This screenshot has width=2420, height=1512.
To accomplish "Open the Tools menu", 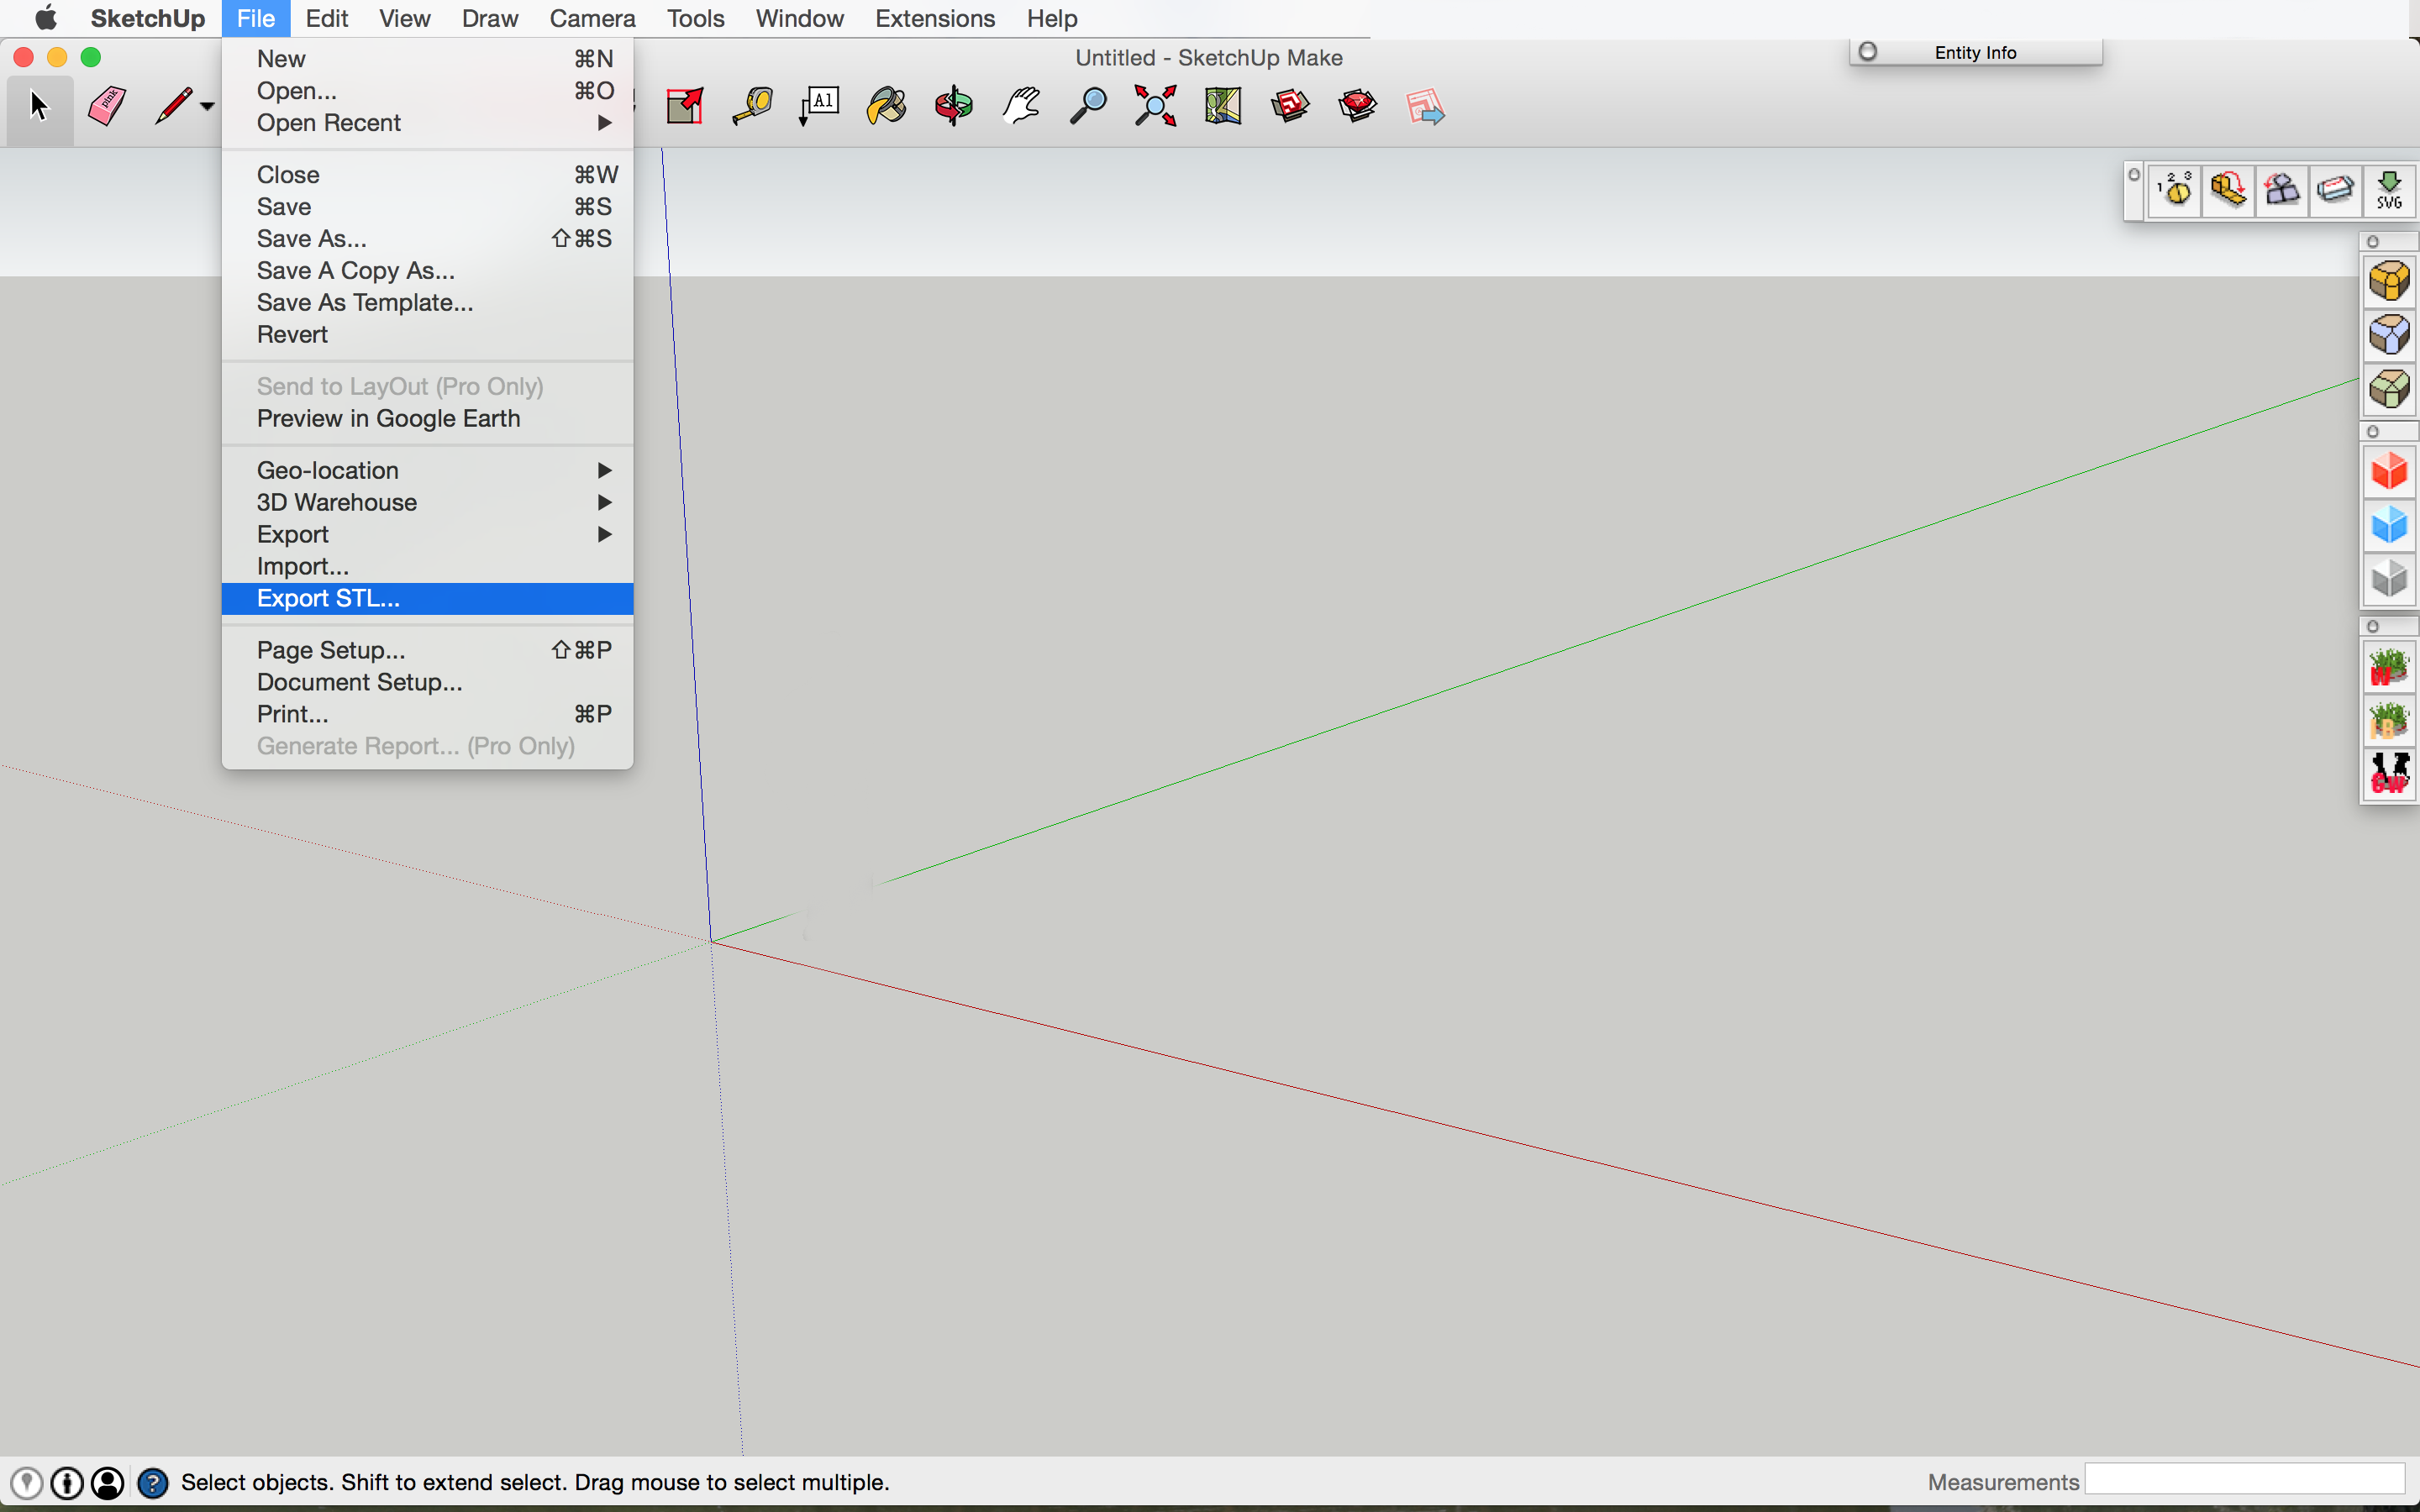I will click(695, 18).
